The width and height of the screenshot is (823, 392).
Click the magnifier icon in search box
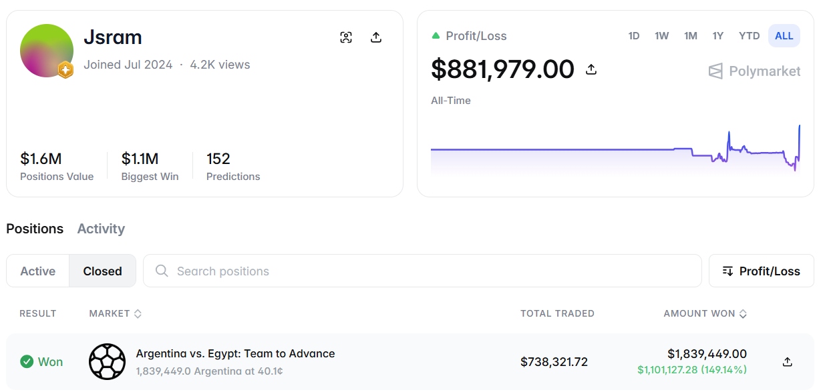click(x=162, y=271)
